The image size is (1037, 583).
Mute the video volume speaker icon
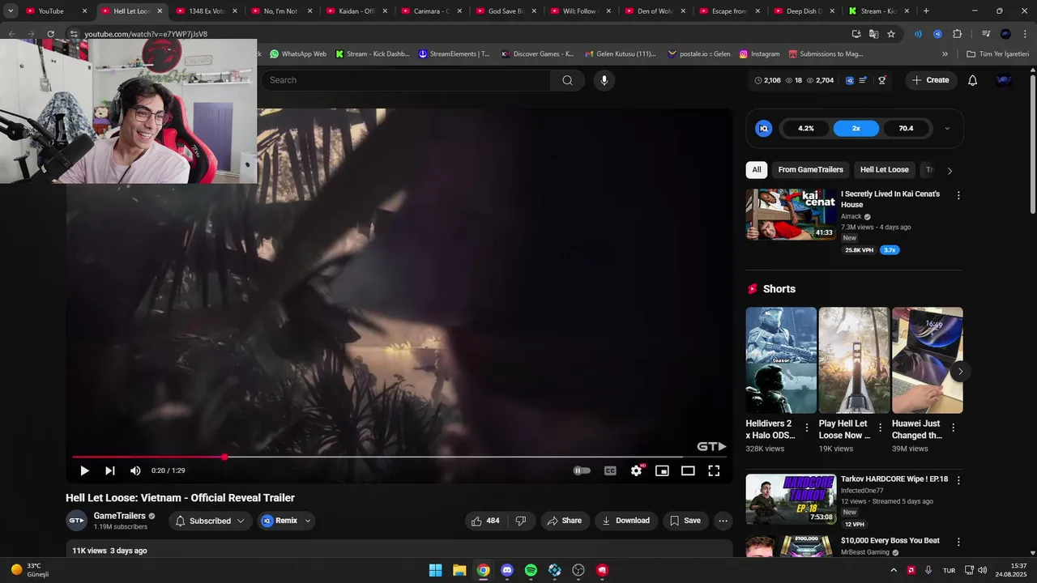pos(135,470)
